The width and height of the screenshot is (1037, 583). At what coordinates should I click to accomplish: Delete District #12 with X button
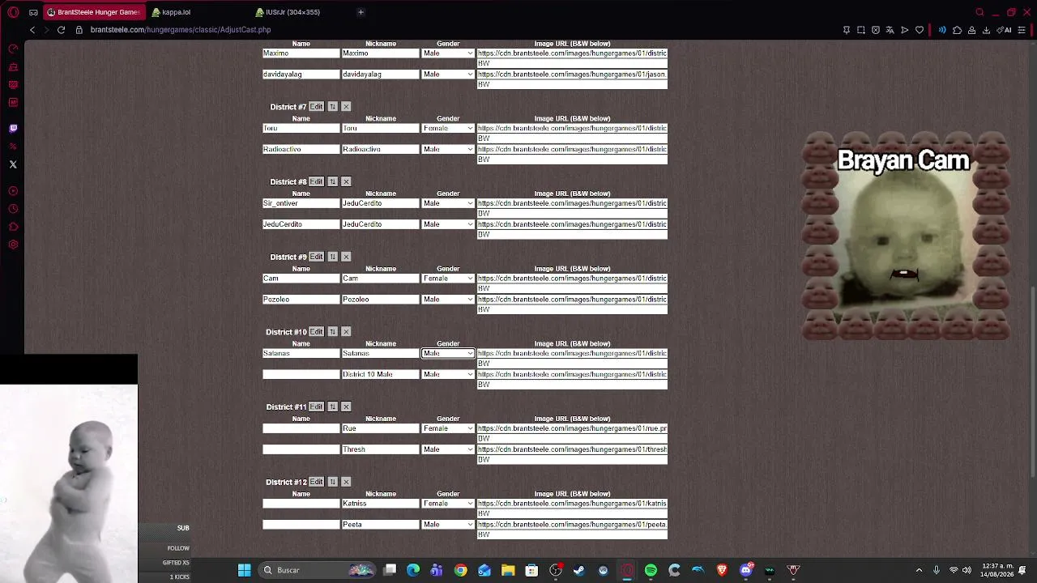[x=346, y=482]
